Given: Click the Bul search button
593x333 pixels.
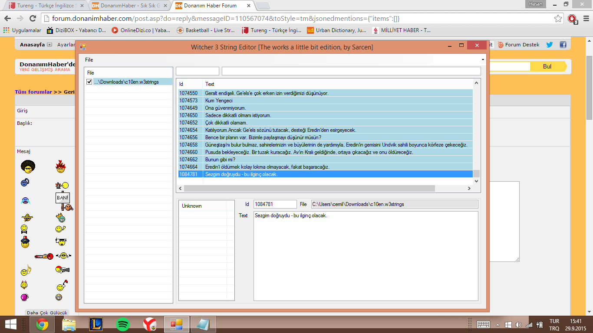Looking at the screenshot, I should pos(548,66).
